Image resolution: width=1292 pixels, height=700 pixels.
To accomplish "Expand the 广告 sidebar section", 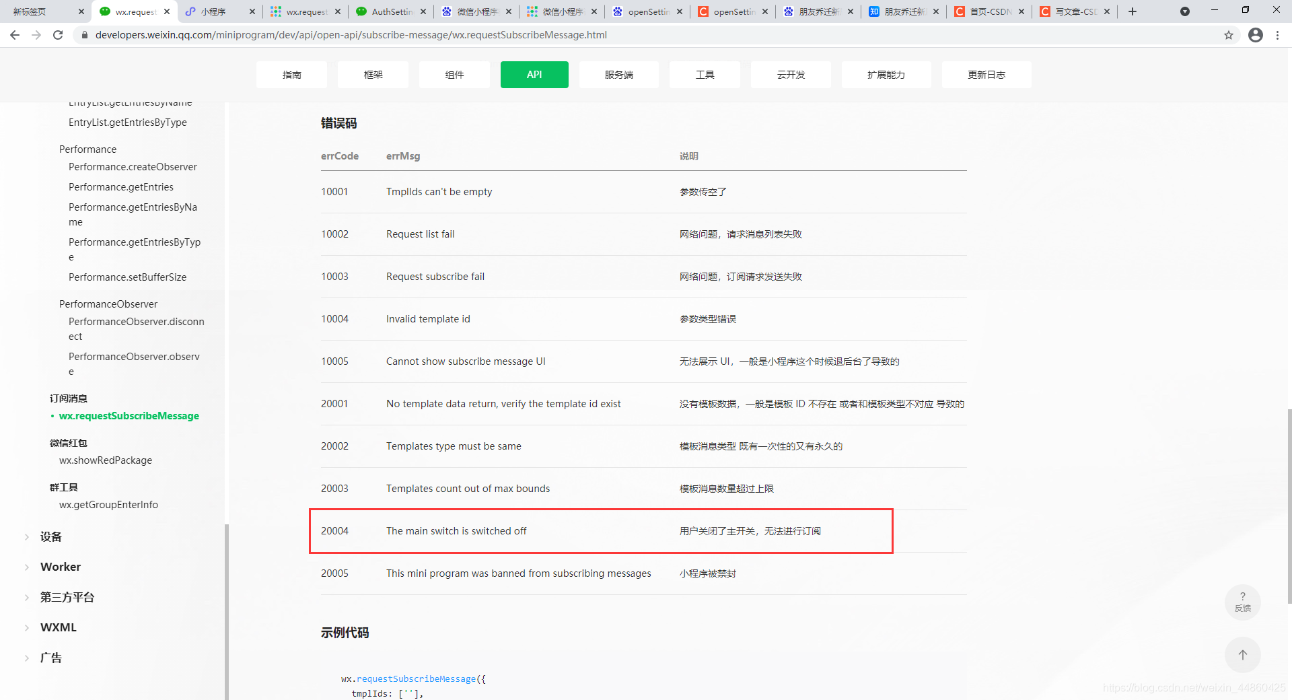I will tap(50, 658).
